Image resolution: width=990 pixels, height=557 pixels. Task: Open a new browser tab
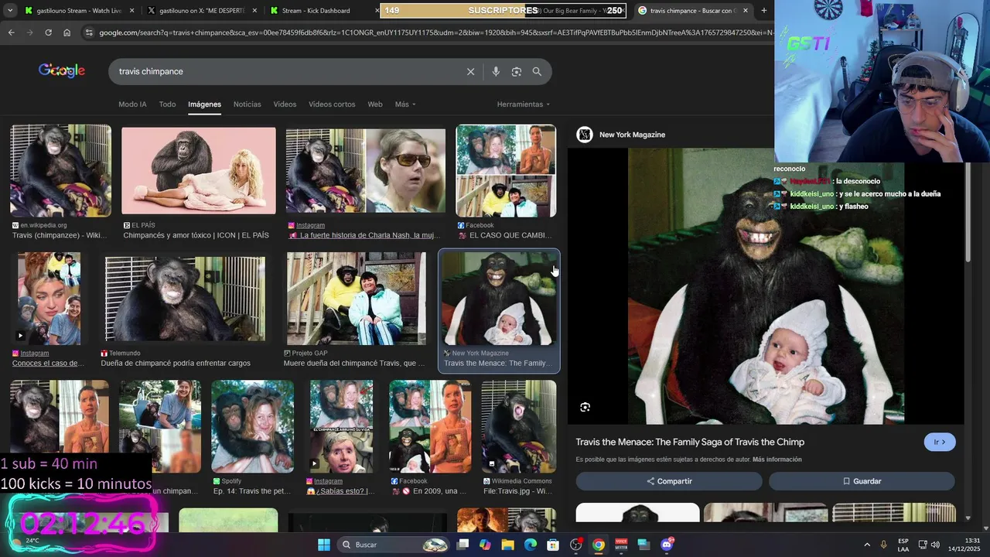coord(764,10)
